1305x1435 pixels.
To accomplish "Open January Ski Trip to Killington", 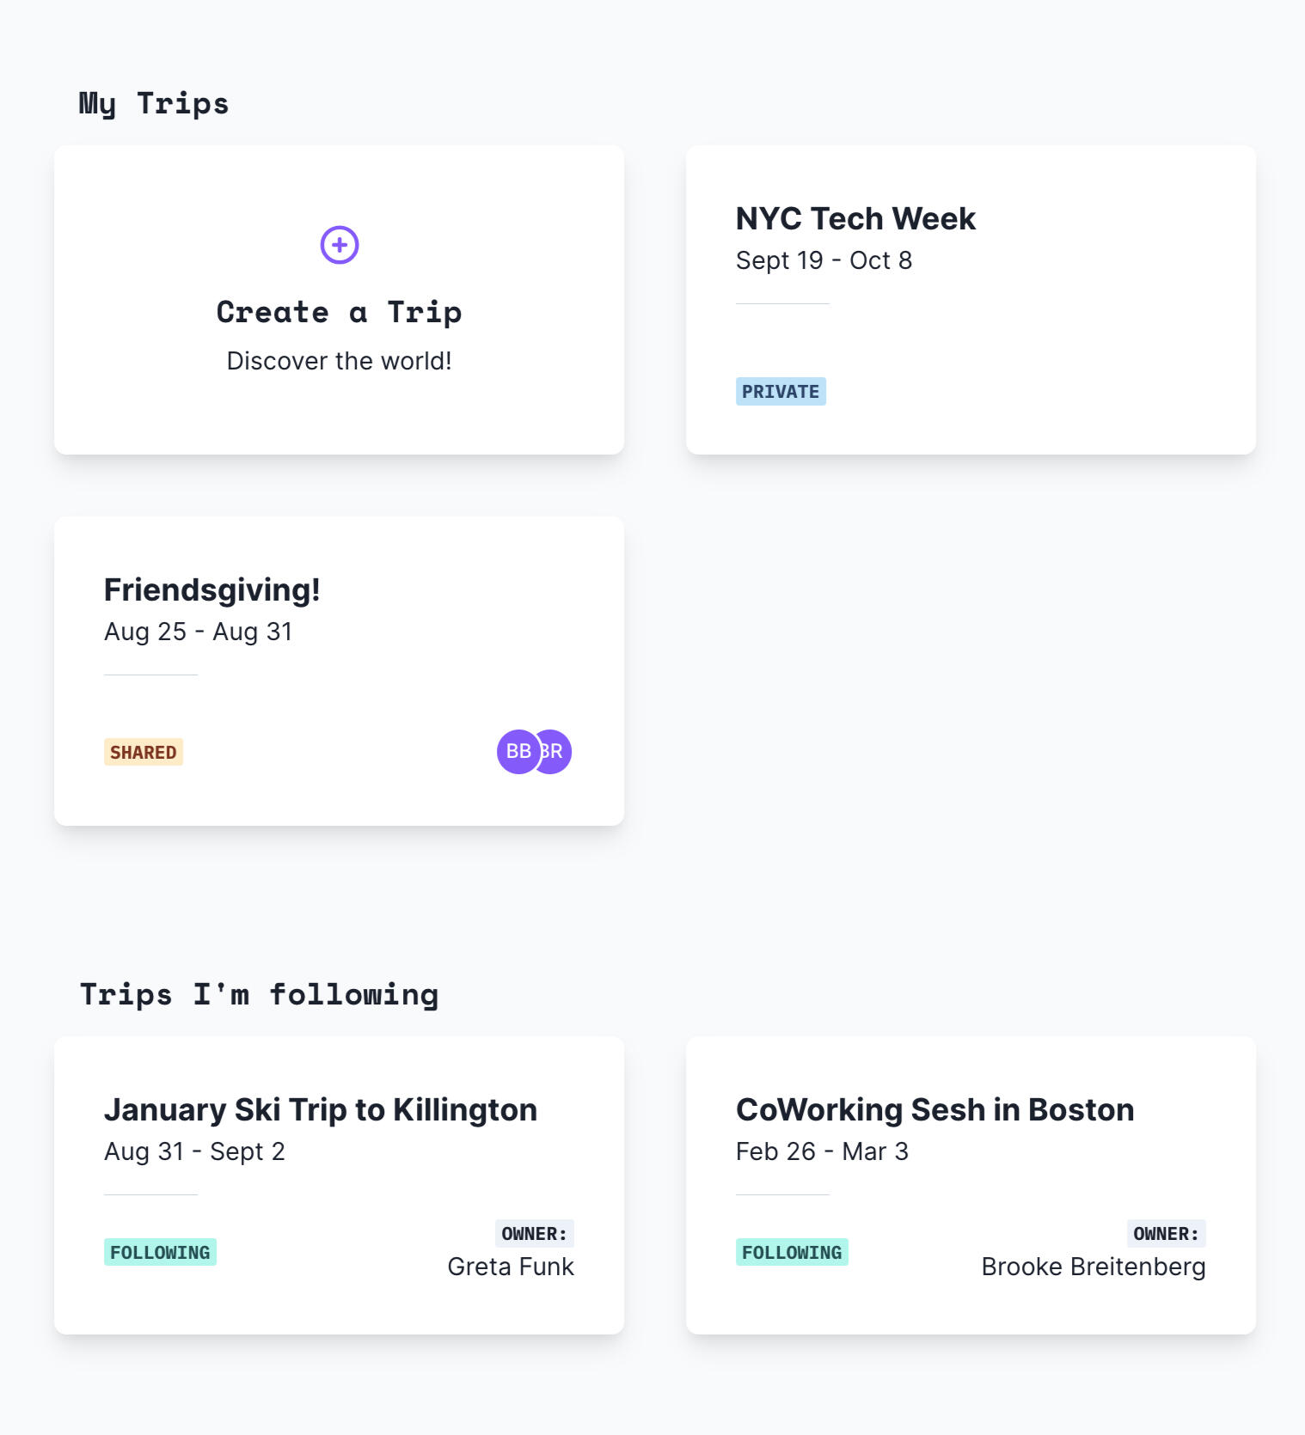I will pos(321,1110).
